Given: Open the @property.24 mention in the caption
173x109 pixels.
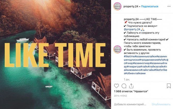Looking at the screenshot, I should click(x=132, y=29).
